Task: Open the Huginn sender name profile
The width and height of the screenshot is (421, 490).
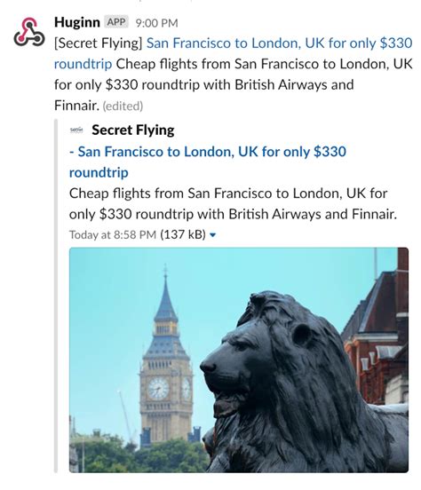Action: click(77, 22)
